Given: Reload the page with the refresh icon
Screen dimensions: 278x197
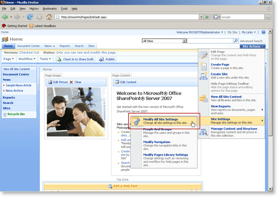Looking at the screenshot, I should [x=30, y=17].
